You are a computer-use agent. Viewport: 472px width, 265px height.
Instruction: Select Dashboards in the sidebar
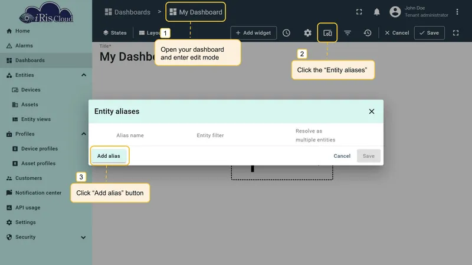tap(46, 61)
